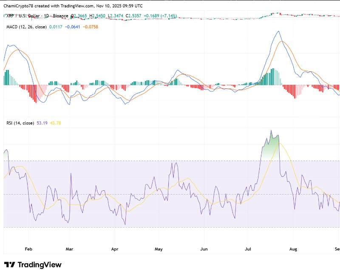340x270 pixels.
Task: Click the ChamiCrypto78 attribution header text
Action: coord(71,6)
